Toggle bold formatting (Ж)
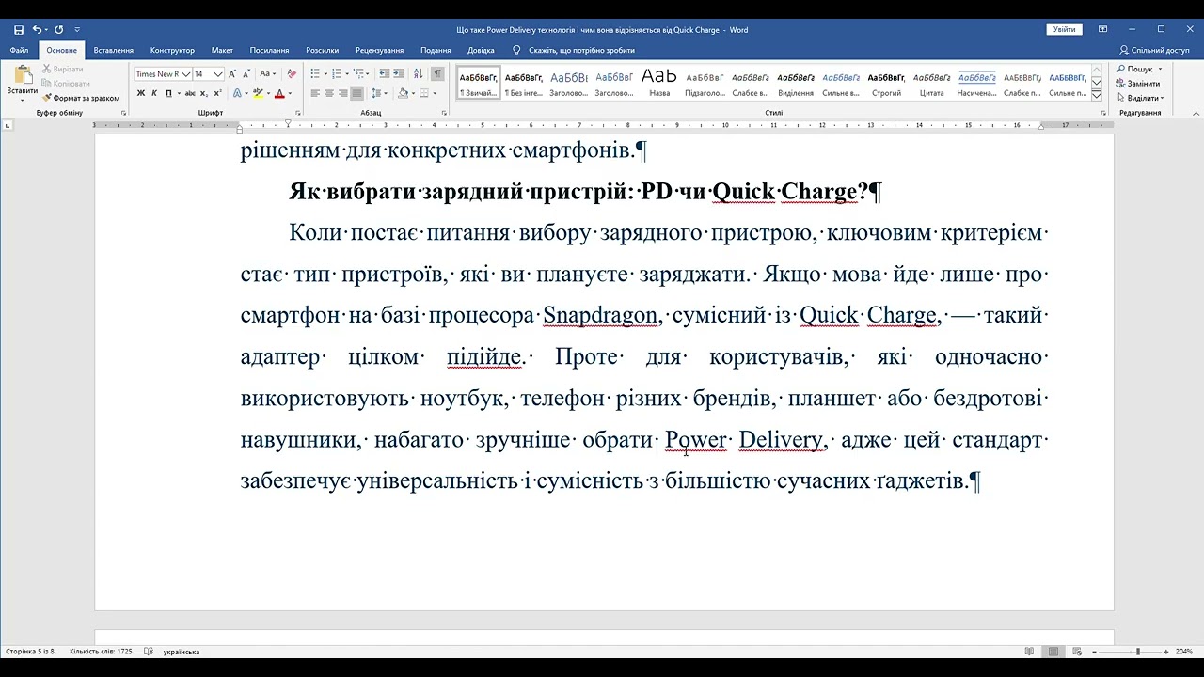Image resolution: width=1204 pixels, height=677 pixels. point(141,93)
